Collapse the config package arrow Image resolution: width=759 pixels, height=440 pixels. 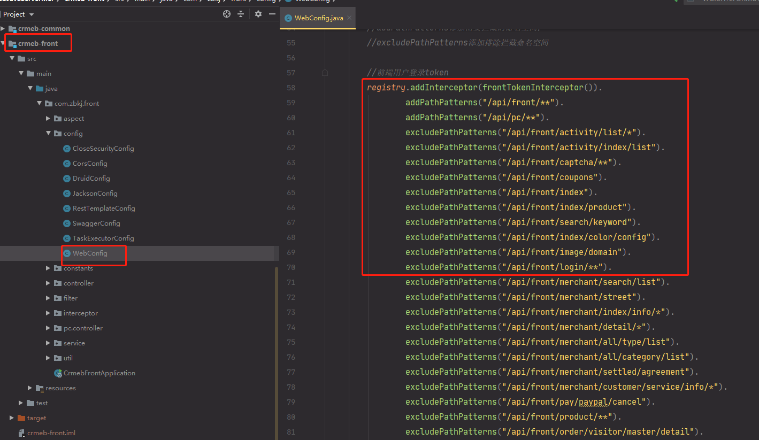point(49,133)
